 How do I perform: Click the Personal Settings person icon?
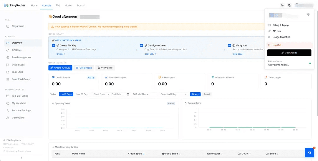[x=8, y=110]
